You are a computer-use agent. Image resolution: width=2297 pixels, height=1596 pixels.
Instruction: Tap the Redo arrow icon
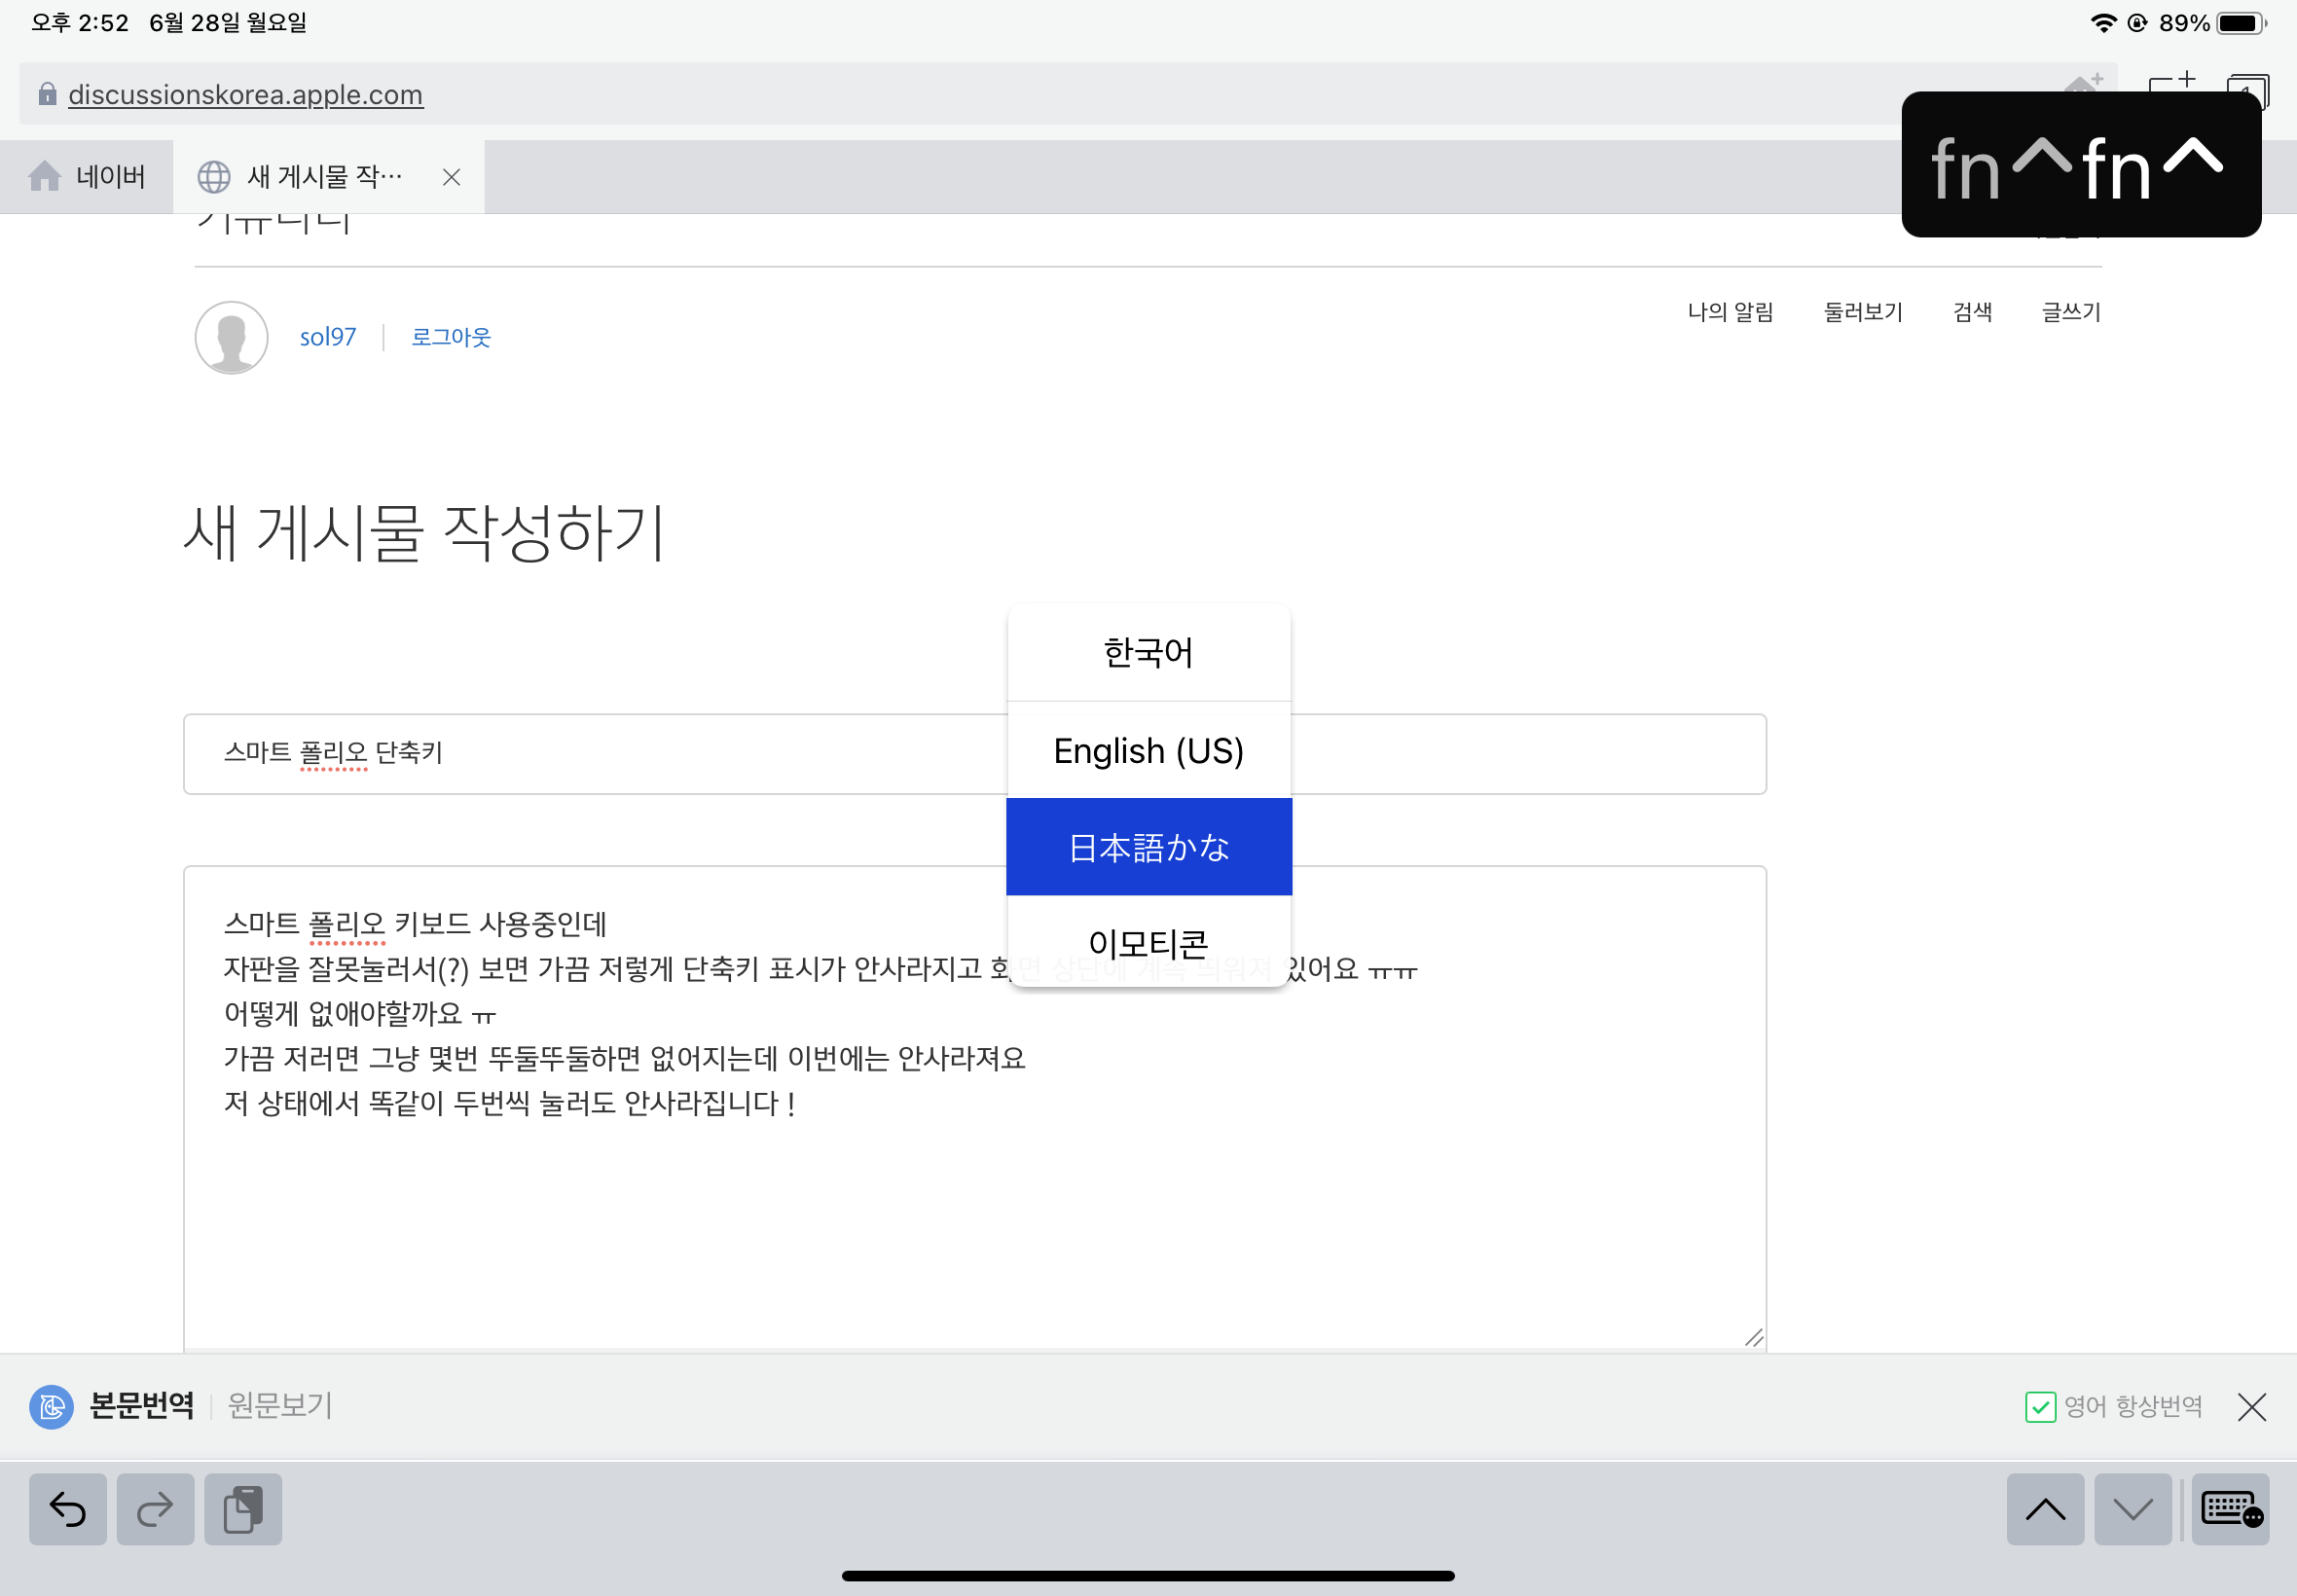(155, 1509)
